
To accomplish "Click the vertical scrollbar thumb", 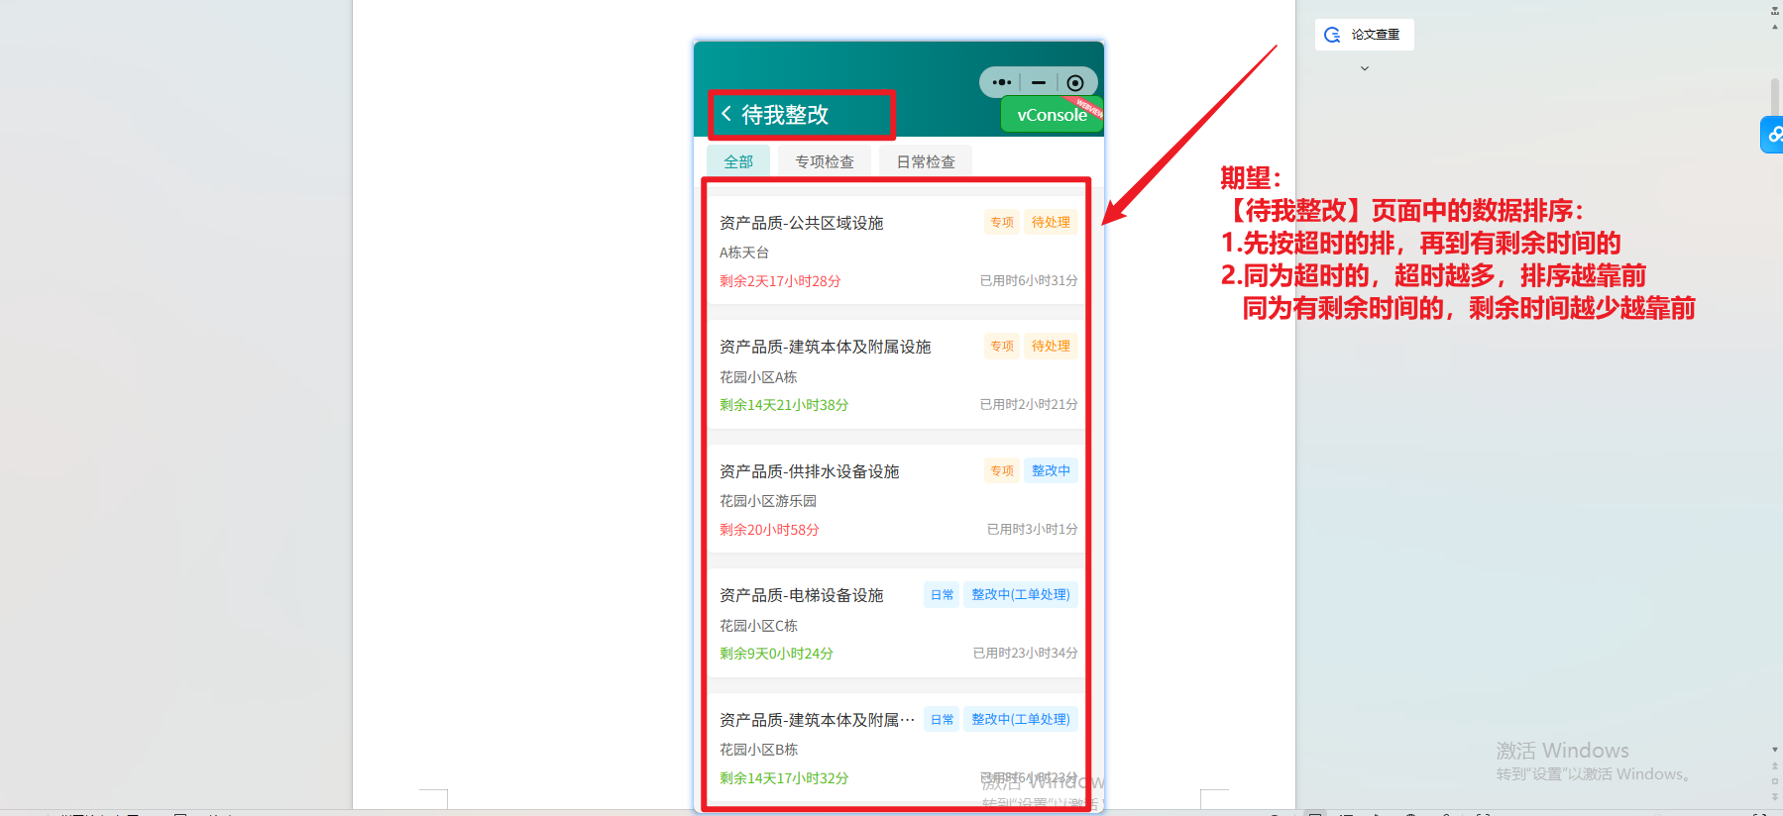I will [1774, 96].
